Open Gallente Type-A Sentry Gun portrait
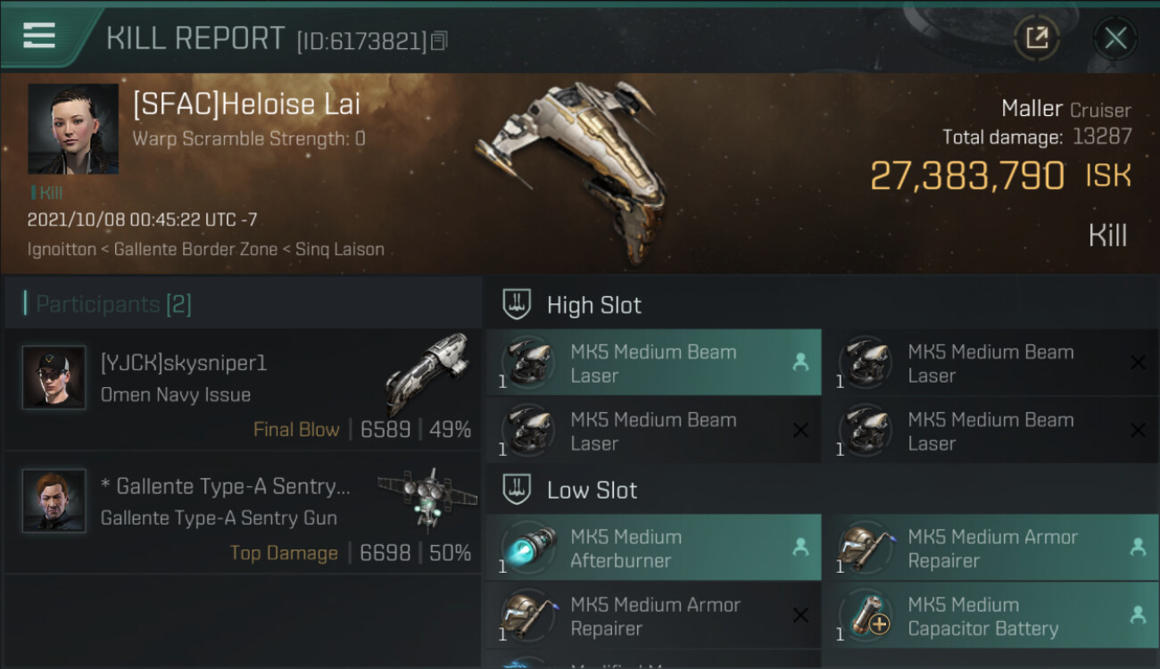Image resolution: width=1160 pixels, height=669 pixels. tap(54, 500)
